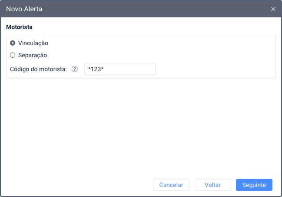Click the Separação label text
Screen dimensions: 282x197
tap(33, 55)
